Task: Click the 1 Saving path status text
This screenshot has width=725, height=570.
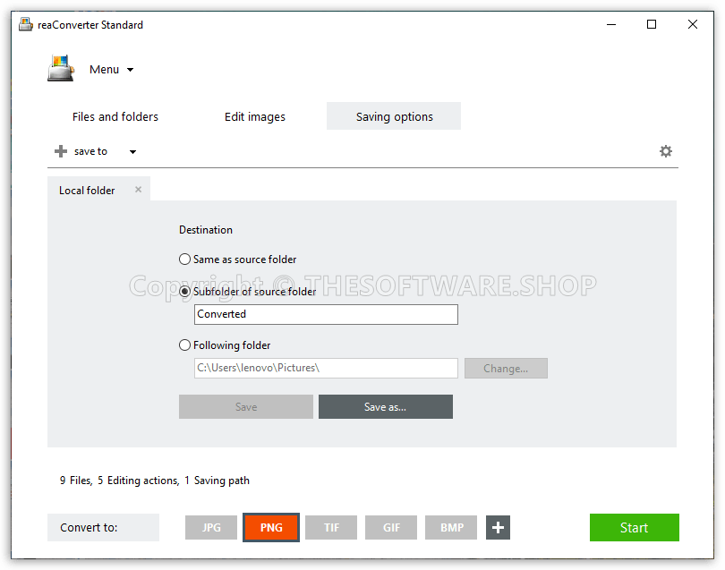Action: click(x=217, y=481)
